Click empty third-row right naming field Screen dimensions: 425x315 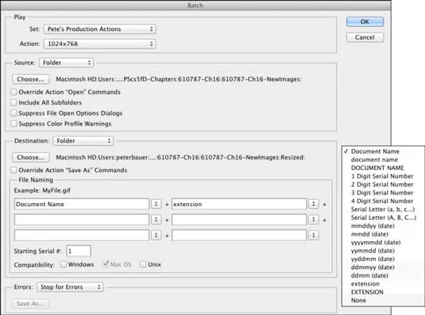click(x=239, y=235)
